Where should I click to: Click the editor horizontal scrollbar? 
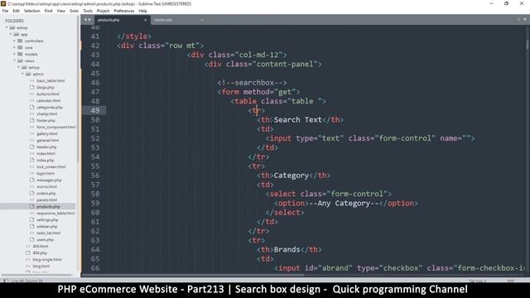193,275
